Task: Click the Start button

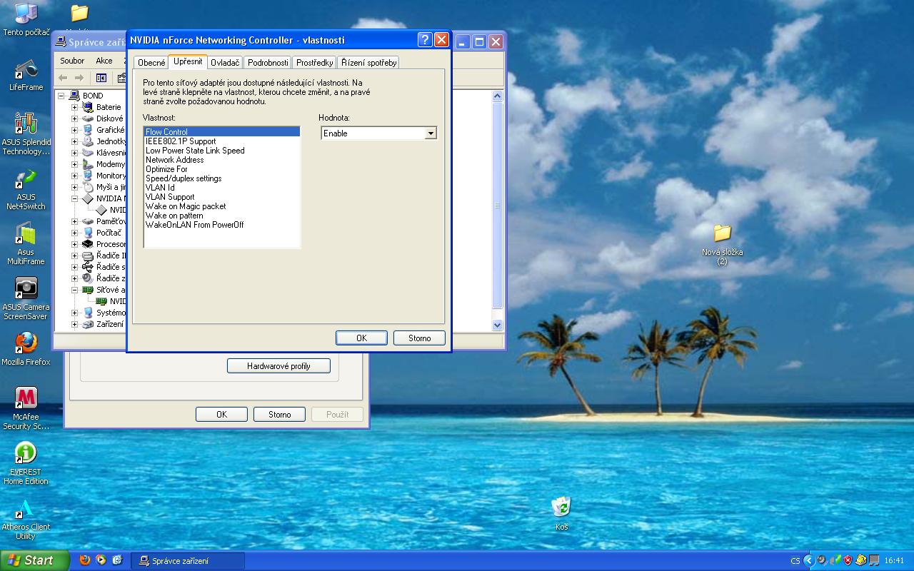Action: [x=34, y=560]
